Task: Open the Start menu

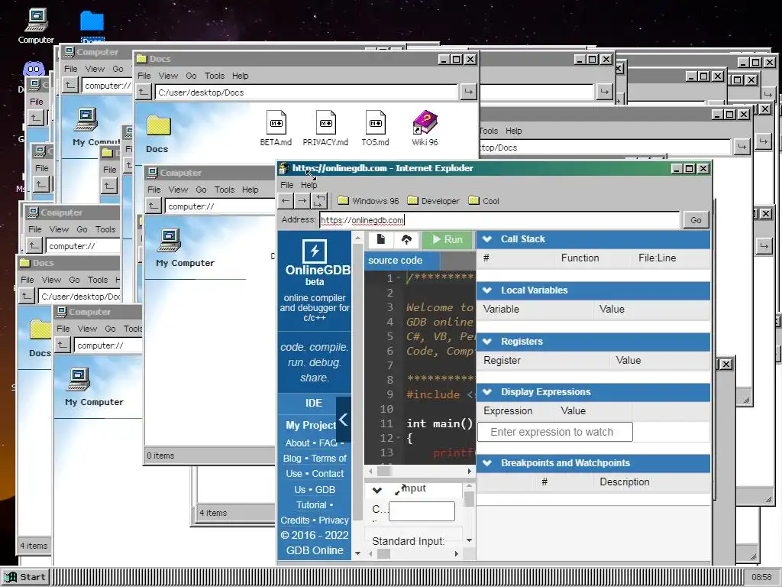Action: tap(25, 577)
